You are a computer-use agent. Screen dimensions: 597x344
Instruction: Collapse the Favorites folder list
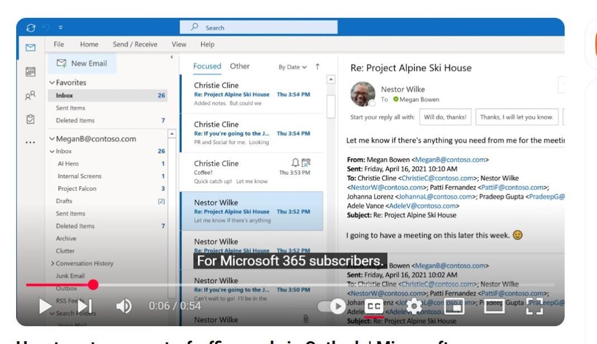53,82
